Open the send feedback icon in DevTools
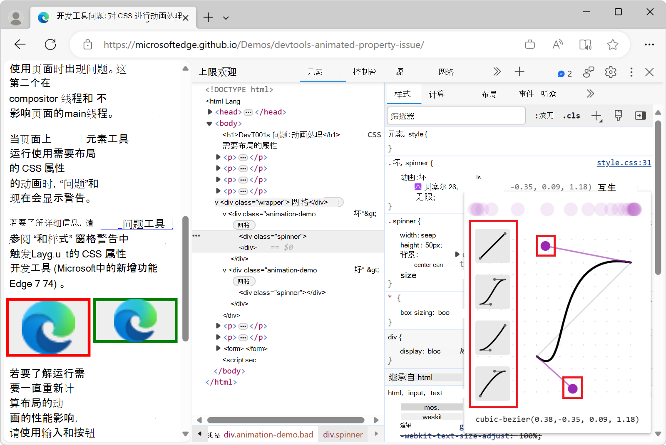The height and width of the screenshot is (445, 666). (x=588, y=72)
